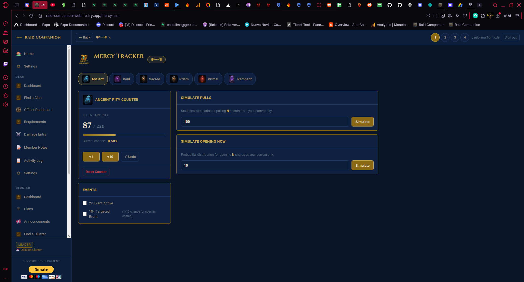
Task: Open Requirements page
Action: click(35, 122)
